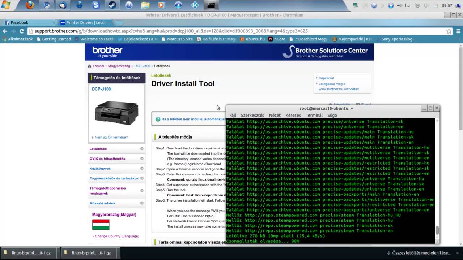The image size is (463, 260).
Task: Open the blue play-button media player icon
Action: tap(178, 5)
